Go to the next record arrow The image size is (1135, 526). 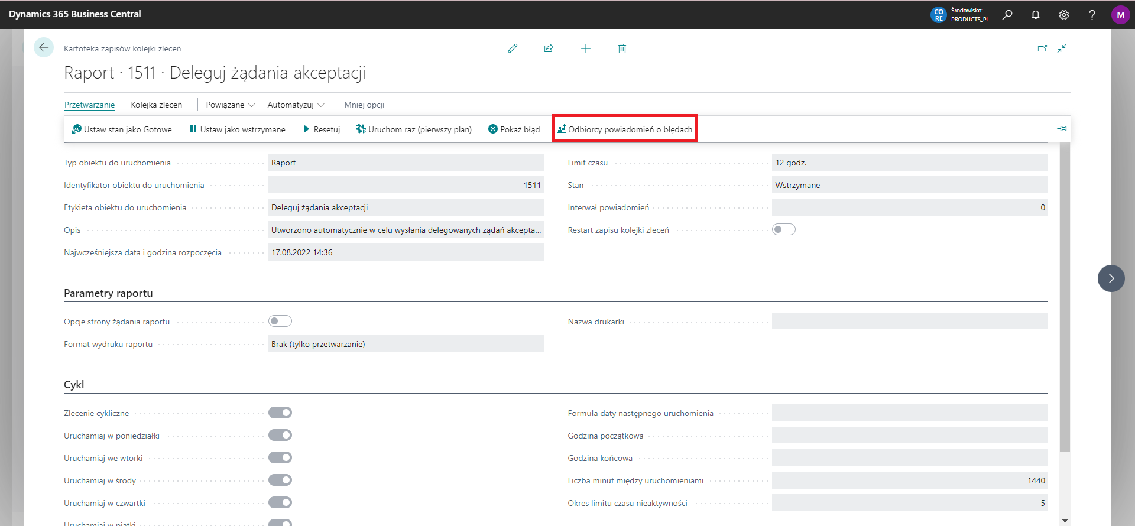(1111, 278)
